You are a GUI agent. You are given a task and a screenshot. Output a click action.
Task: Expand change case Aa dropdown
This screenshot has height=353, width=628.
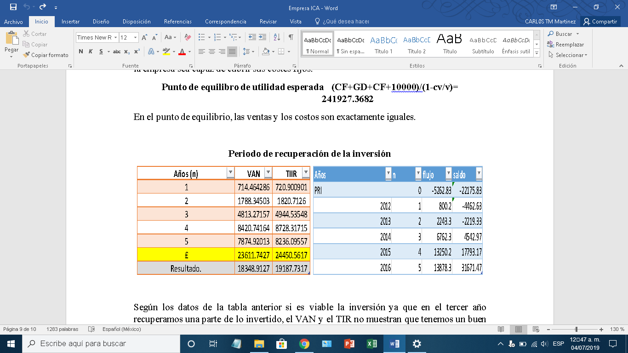tap(175, 37)
